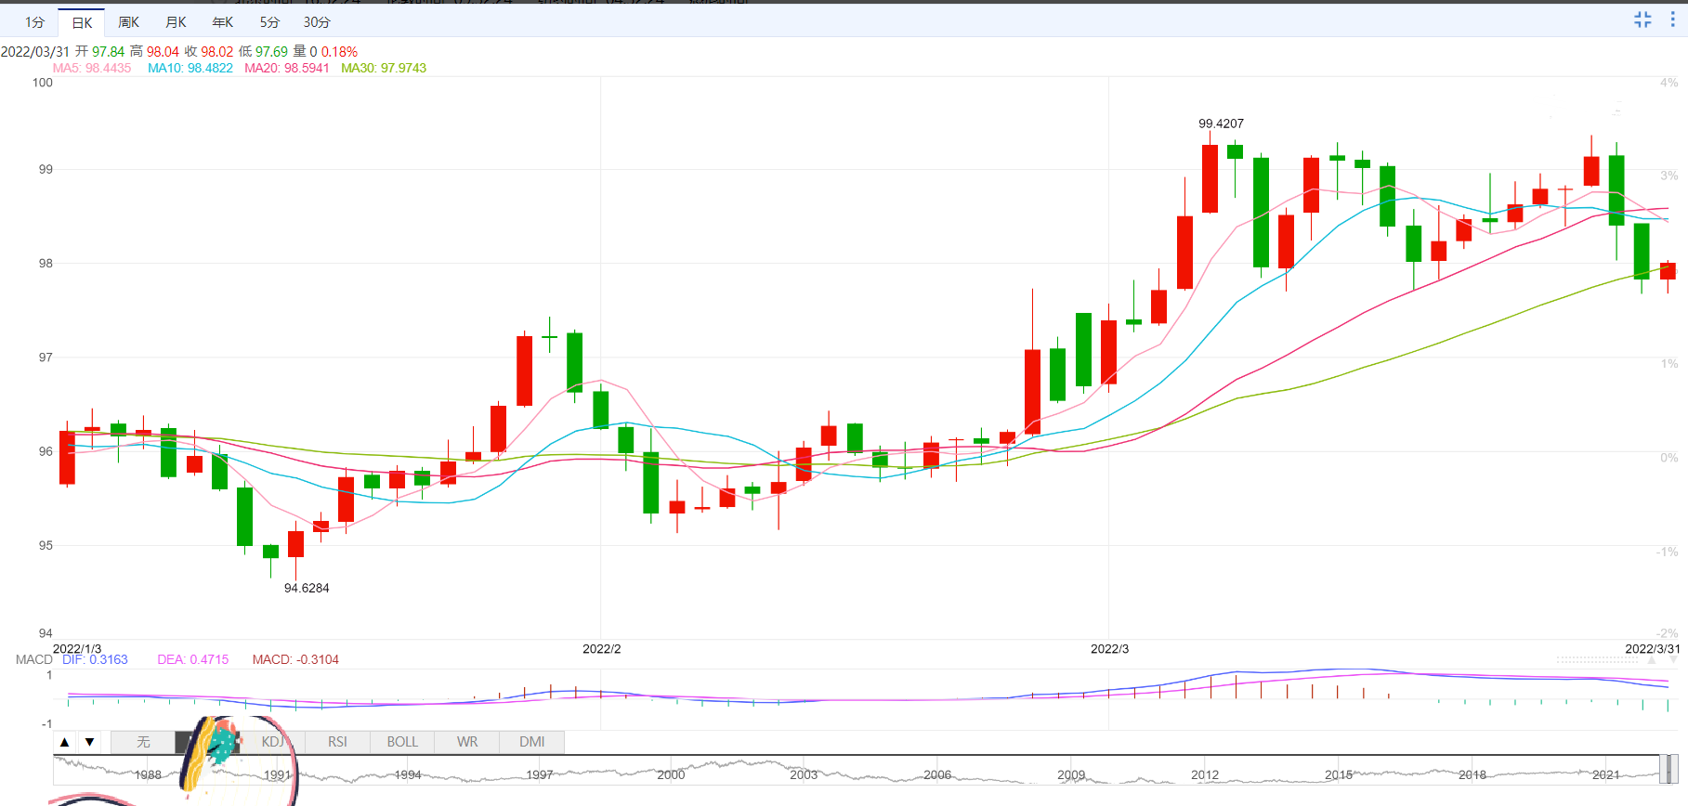Image resolution: width=1688 pixels, height=806 pixels.
Task: Switch to the 30分 chart tab
Action: [317, 22]
